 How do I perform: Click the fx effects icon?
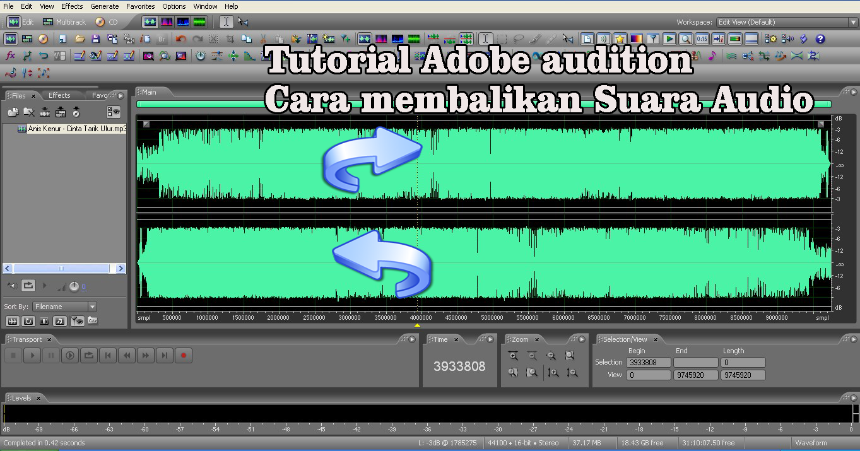pyautogui.click(x=10, y=56)
